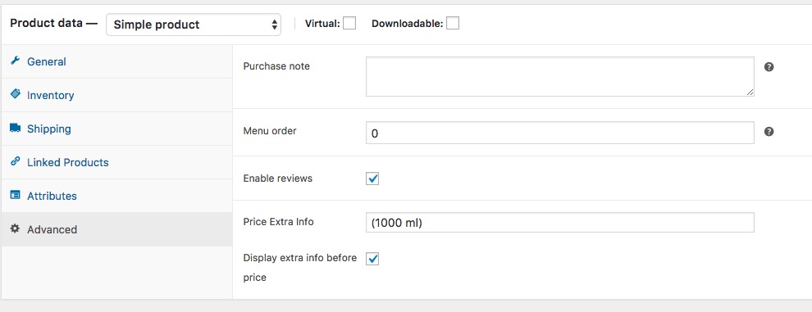Viewport: 812px width, 312px height.
Task: Click the General wrench icon
Action: tap(15, 61)
